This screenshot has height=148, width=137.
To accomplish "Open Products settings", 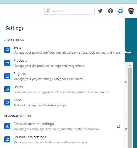I will point(62,63).
